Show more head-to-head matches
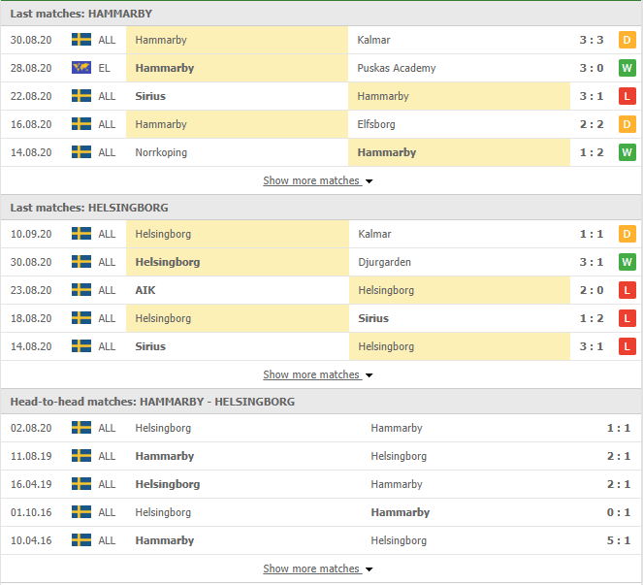The height and width of the screenshot is (585, 643). point(318,569)
